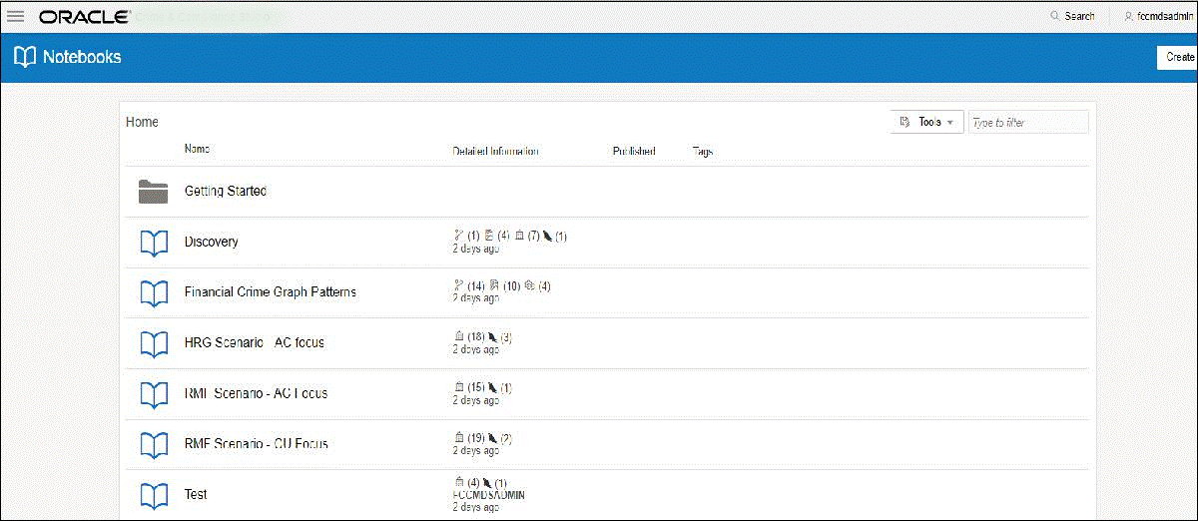Viewport: 1198px width, 521px height.
Task: Click Financial Crime's gear icon (4)
Action: point(531,285)
